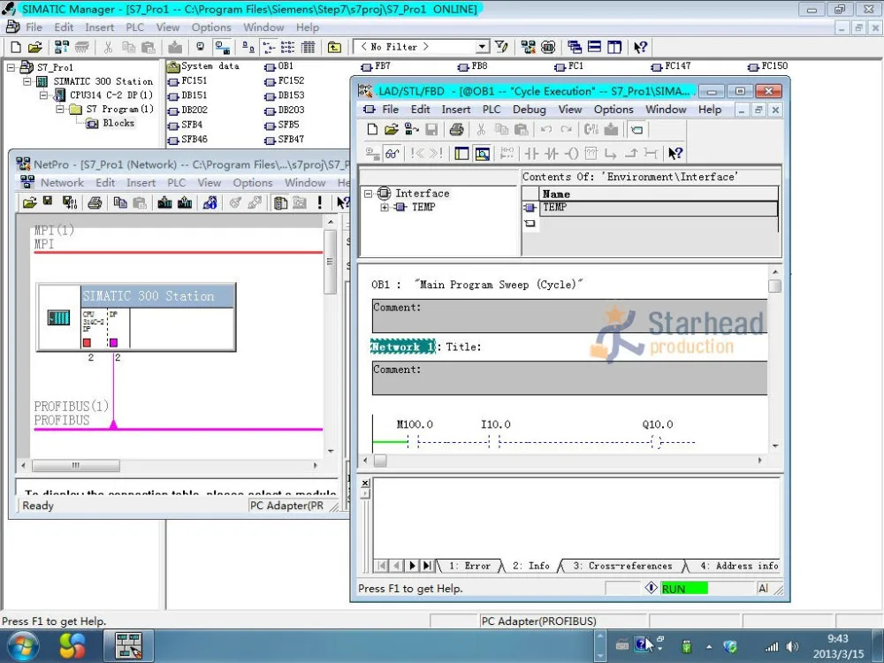The width and height of the screenshot is (884, 663).
Task: Collapse the S7_Pro1 project tree node
Action: pyautogui.click(x=11, y=67)
